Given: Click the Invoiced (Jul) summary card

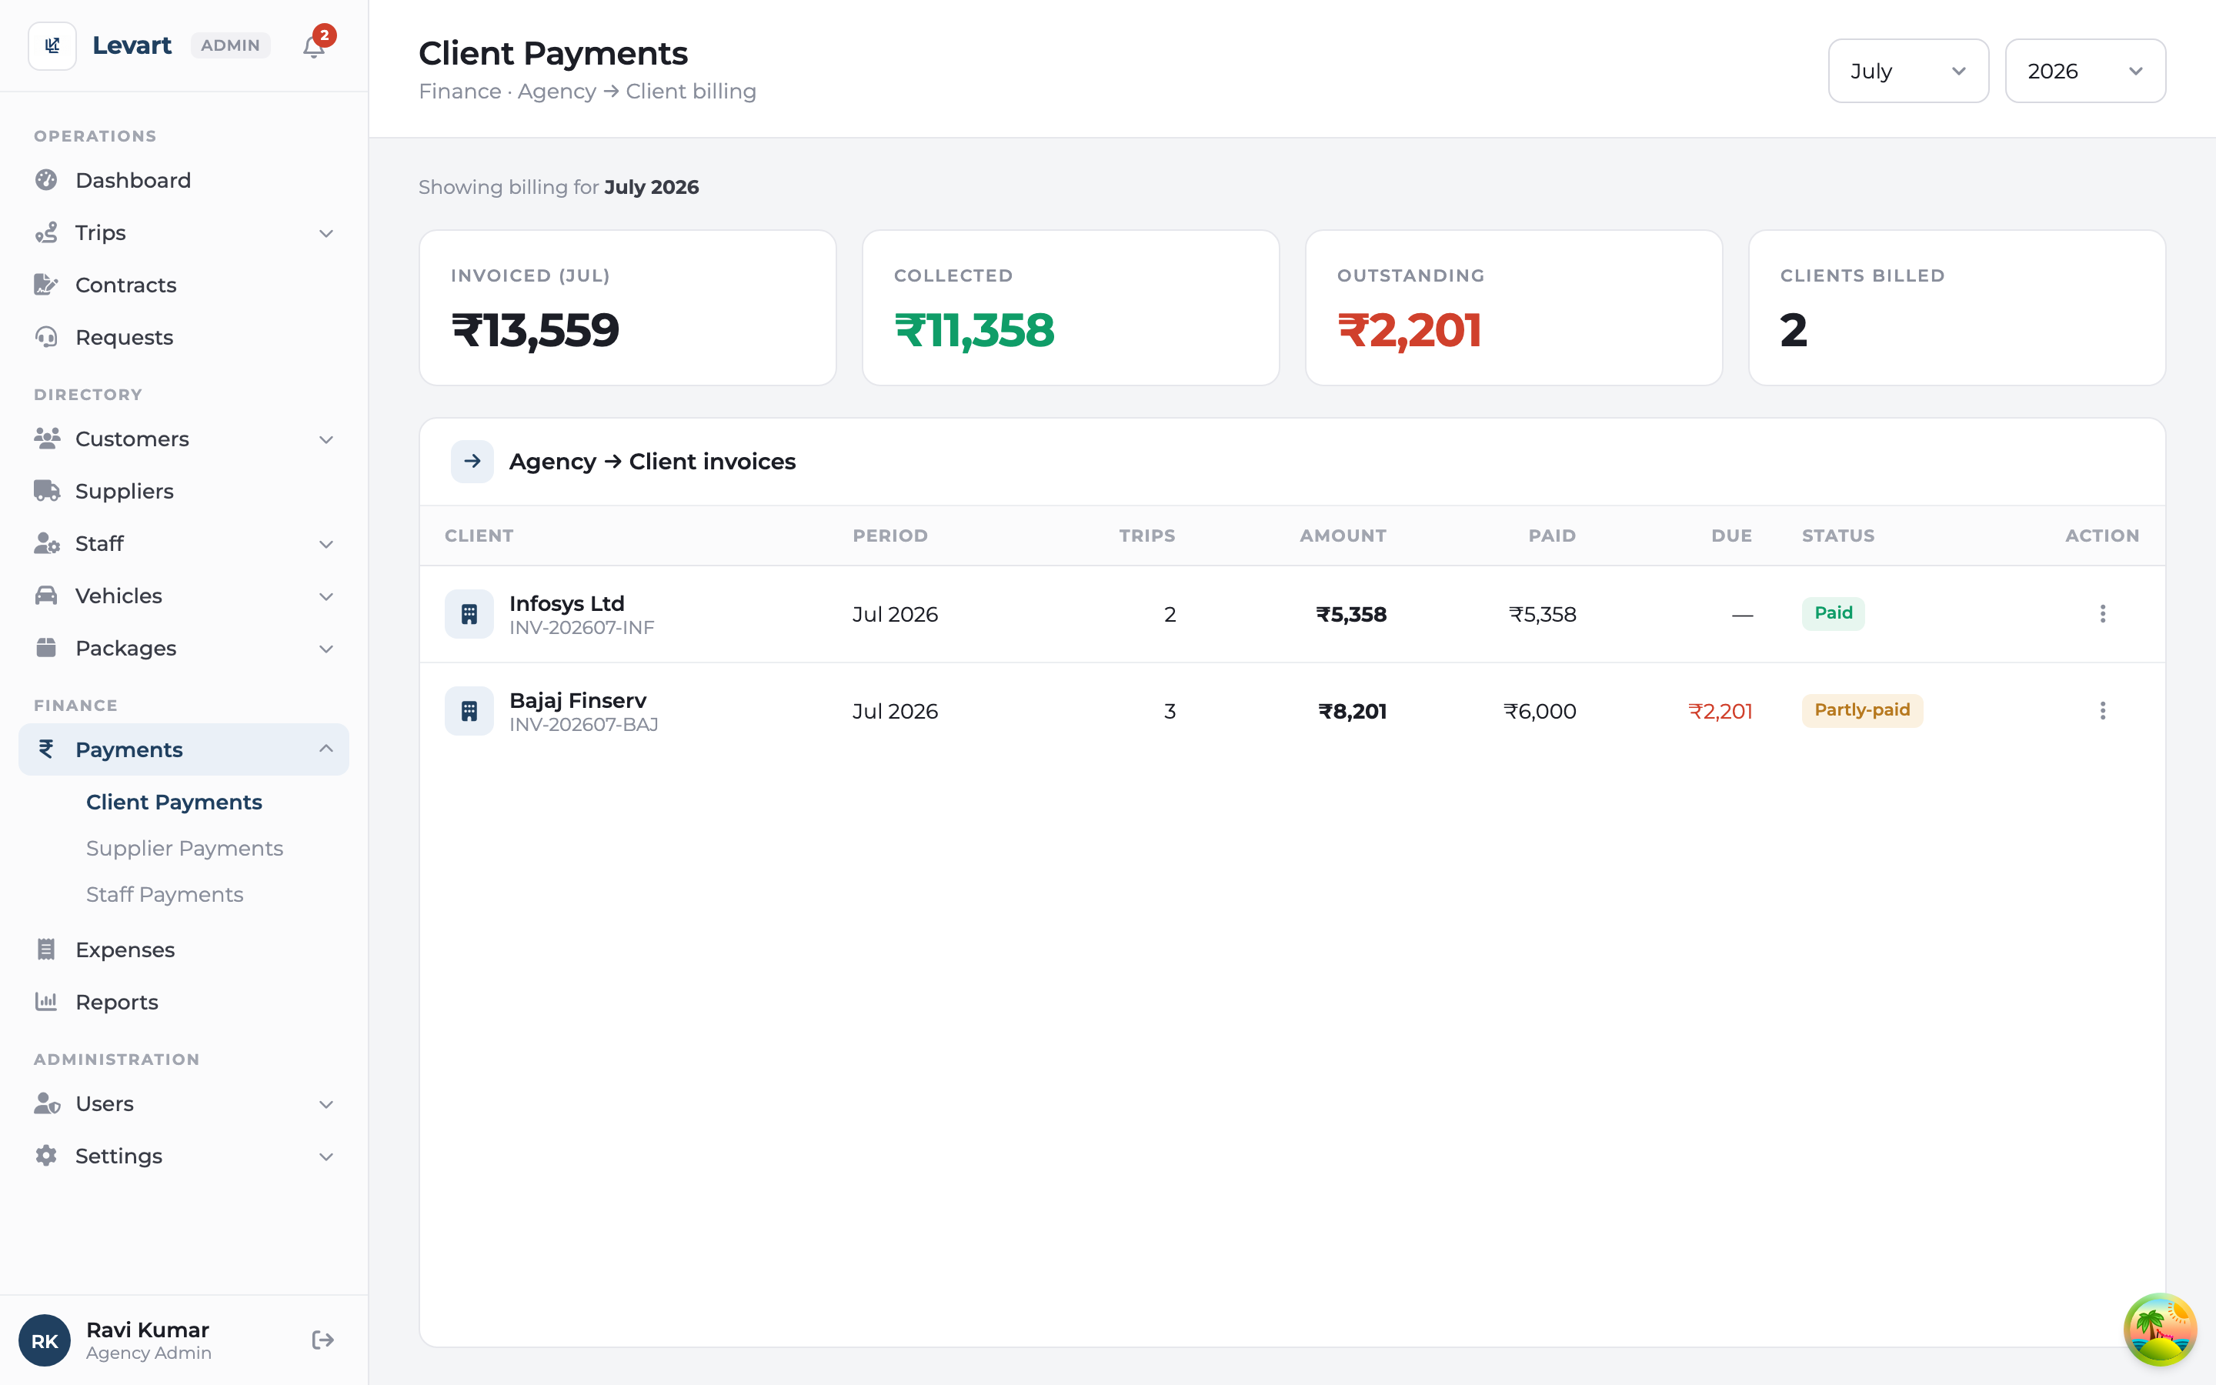Looking at the screenshot, I should [627, 308].
